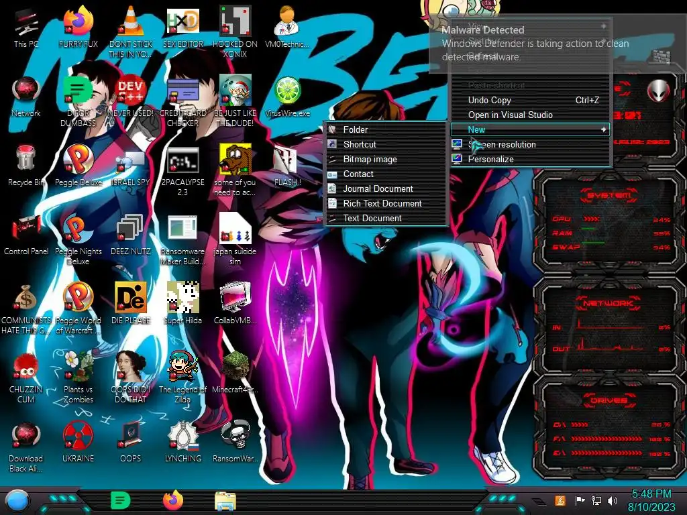
Task: Select the VLC cone DONT STICK shortcut
Action: point(131,32)
